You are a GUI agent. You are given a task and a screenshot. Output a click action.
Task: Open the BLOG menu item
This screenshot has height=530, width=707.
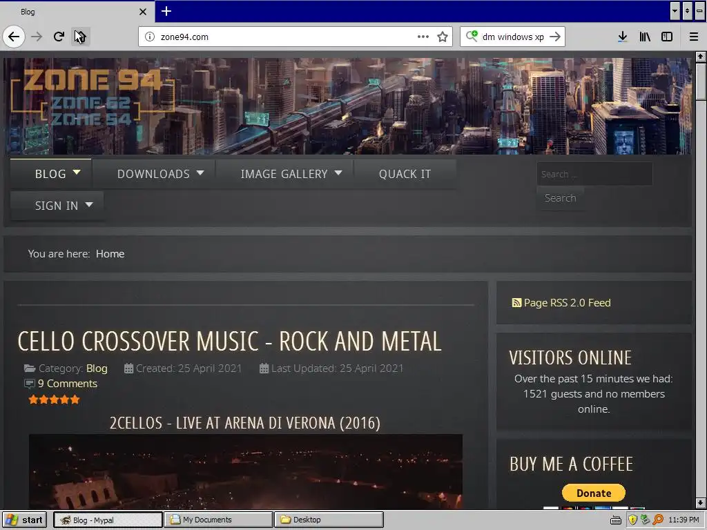pos(50,174)
